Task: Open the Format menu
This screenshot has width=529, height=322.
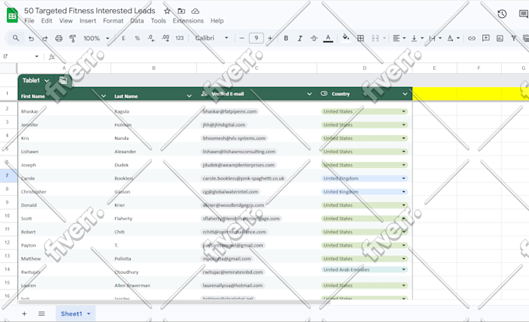Action: [x=113, y=21]
